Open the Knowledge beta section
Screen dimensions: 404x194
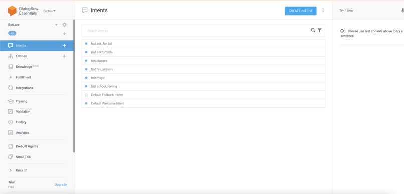(27, 67)
